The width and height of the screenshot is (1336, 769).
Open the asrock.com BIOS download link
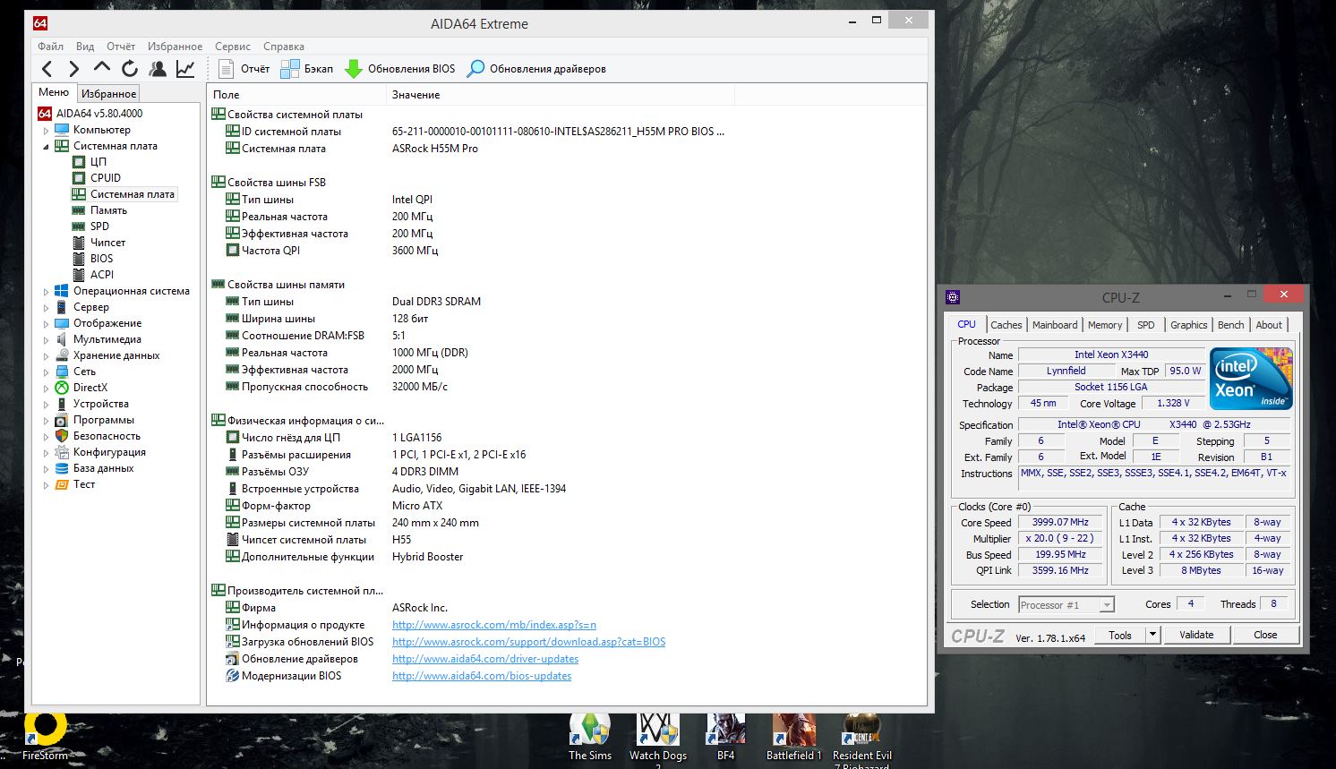click(x=528, y=642)
